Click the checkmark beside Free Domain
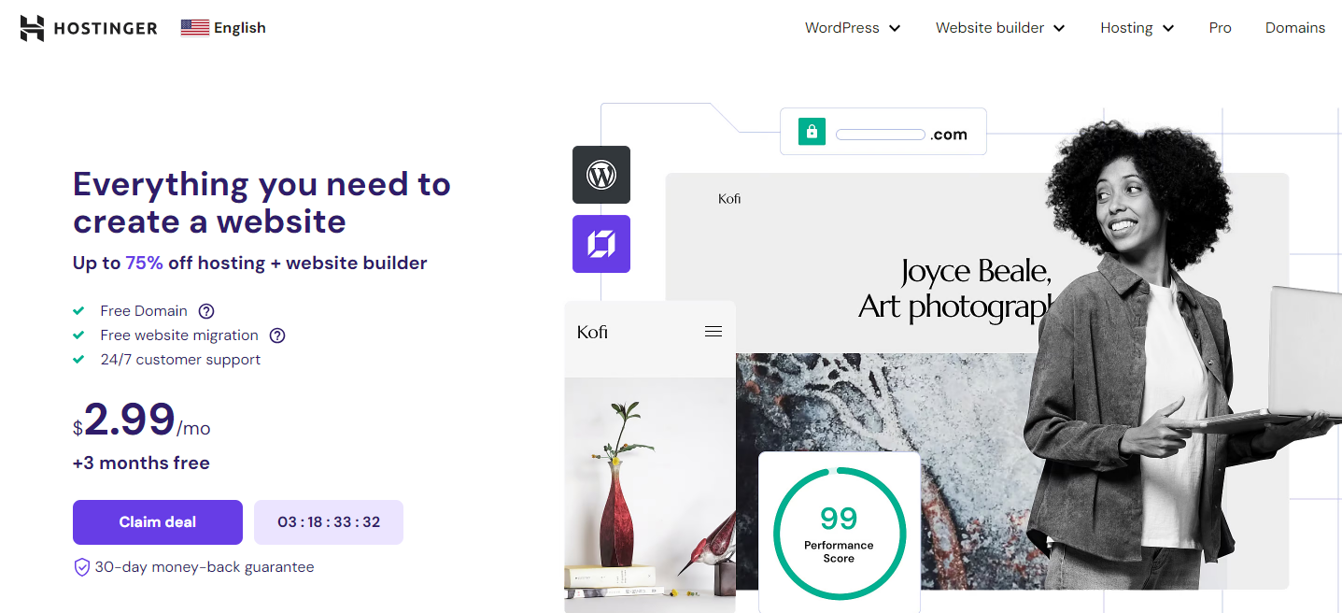Image resolution: width=1342 pixels, height=613 pixels. point(78,311)
